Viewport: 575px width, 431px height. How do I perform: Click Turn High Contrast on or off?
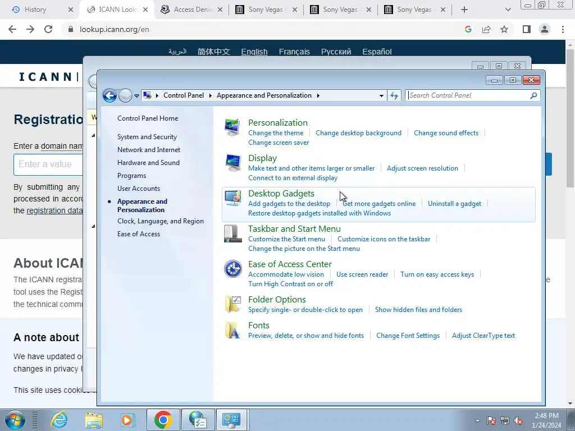click(x=290, y=283)
